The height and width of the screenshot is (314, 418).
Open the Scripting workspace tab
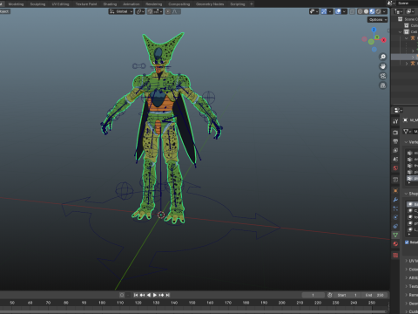(238, 4)
